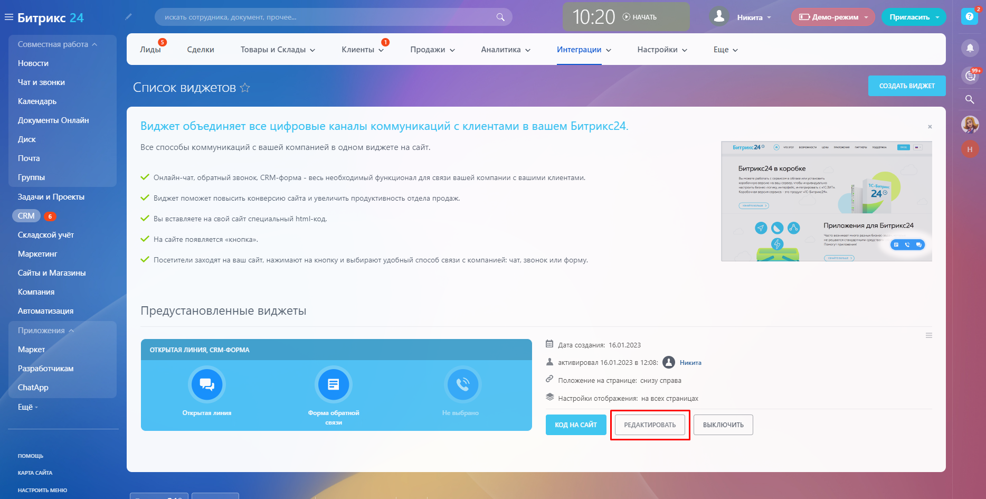Open the Аналитика tab menu

pos(505,50)
